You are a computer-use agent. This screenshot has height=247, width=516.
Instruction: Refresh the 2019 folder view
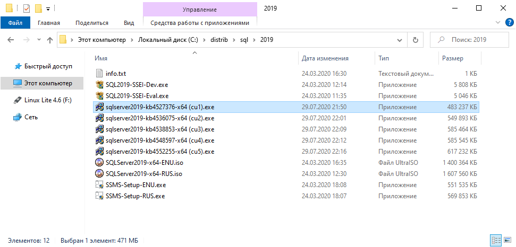point(416,40)
